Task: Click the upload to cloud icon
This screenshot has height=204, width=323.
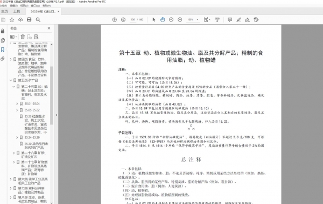Action: click(20, 19)
